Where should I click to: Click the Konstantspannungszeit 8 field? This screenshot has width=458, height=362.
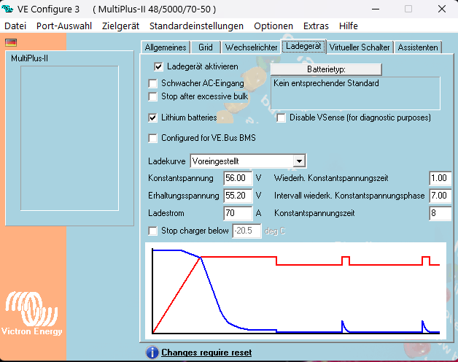440,213
